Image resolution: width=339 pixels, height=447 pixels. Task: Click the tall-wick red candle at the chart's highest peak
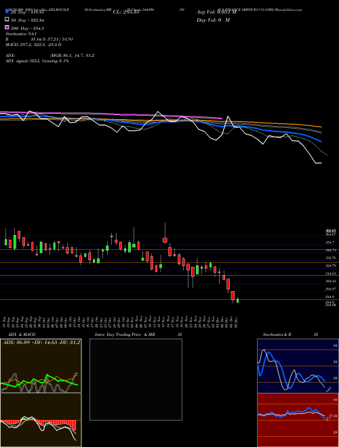165,240
